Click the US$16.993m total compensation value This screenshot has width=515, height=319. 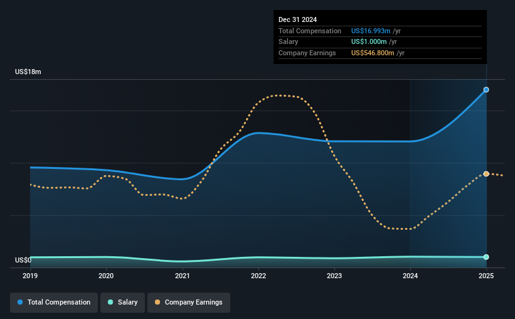pyautogui.click(x=371, y=31)
